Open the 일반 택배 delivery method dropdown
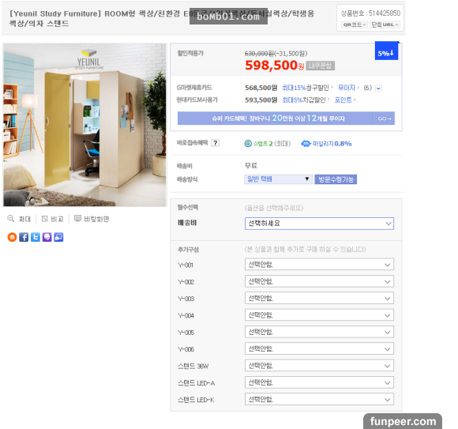This screenshot has width=458, height=429. point(278,179)
